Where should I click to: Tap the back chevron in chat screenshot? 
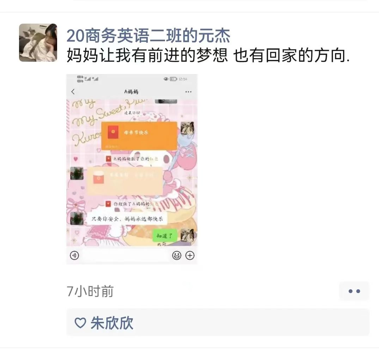tap(73, 92)
